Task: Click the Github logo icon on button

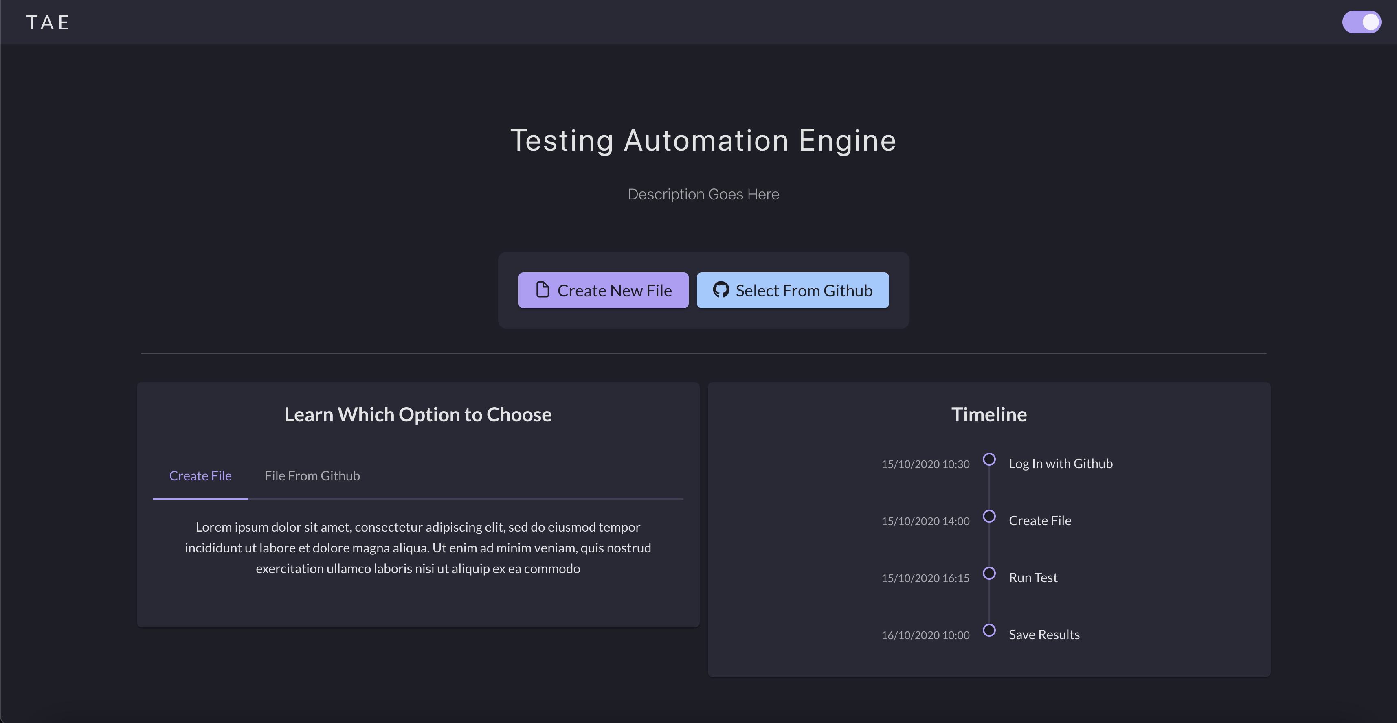Action: coord(721,289)
